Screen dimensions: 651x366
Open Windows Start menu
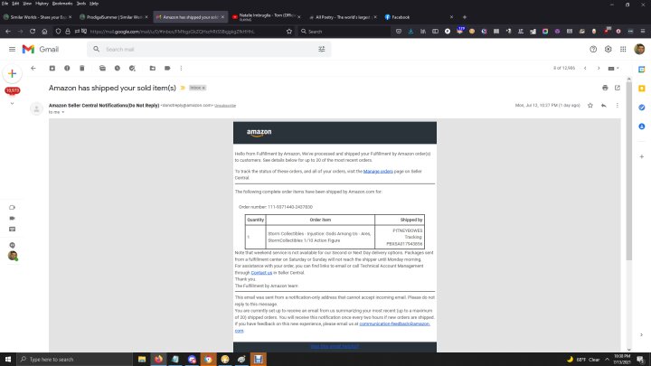[8, 359]
